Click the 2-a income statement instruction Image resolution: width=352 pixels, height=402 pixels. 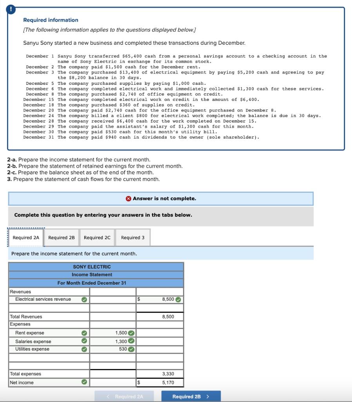point(78,159)
